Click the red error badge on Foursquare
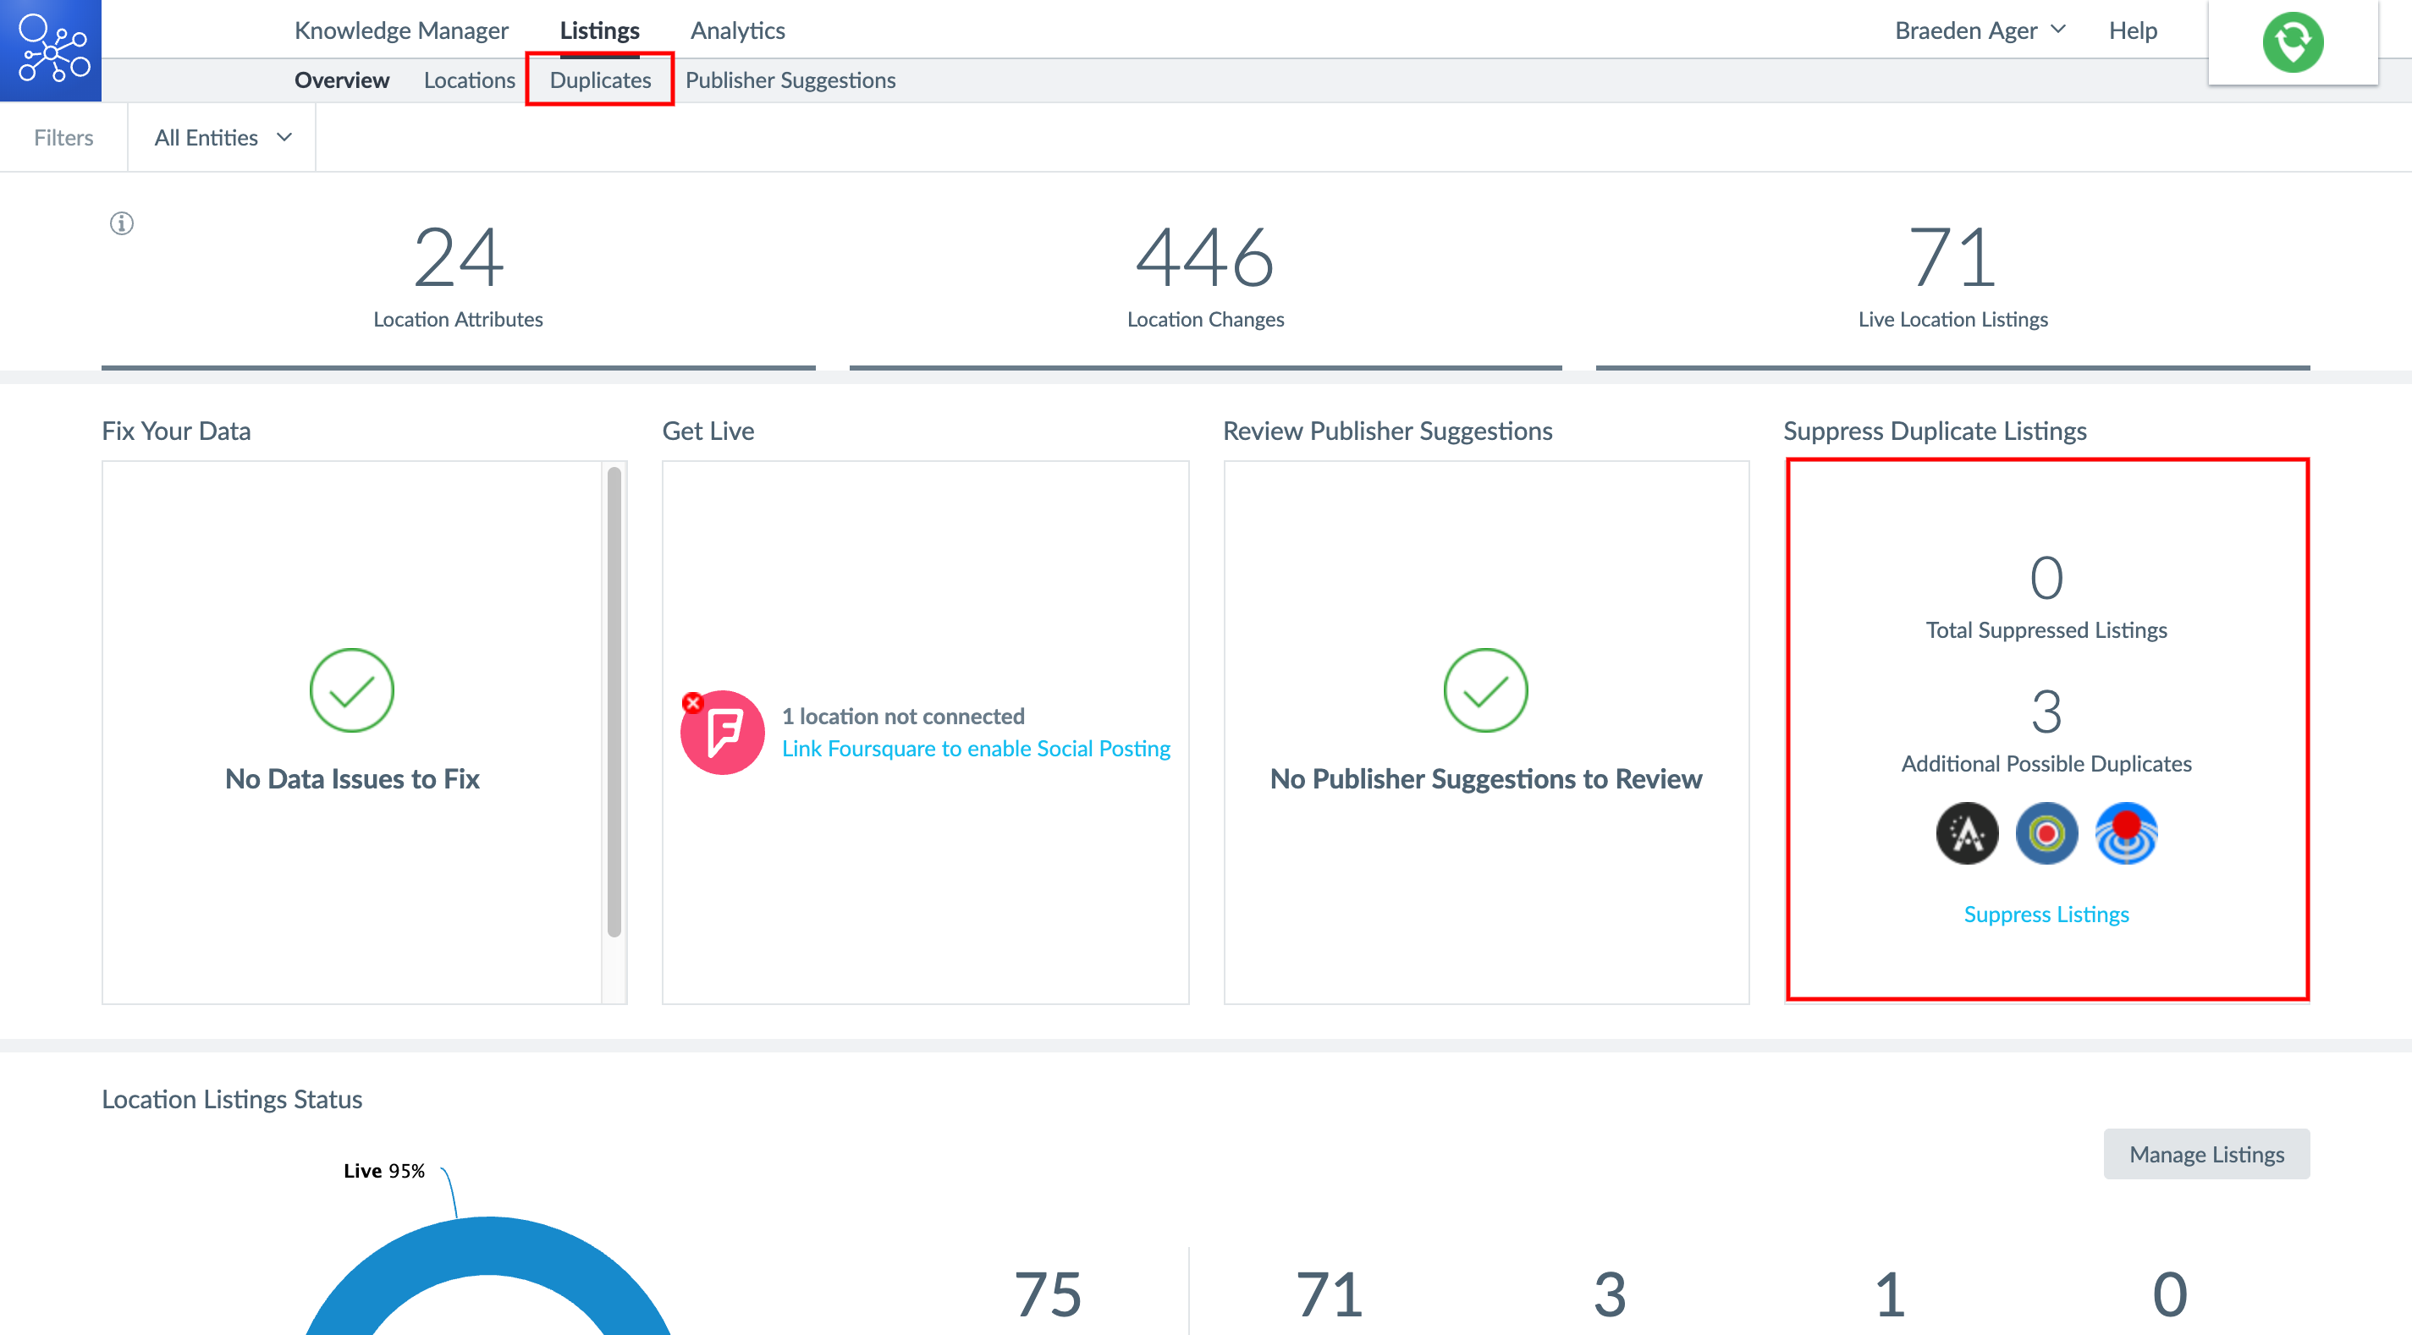The image size is (2412, 1335). click(693, 702)
